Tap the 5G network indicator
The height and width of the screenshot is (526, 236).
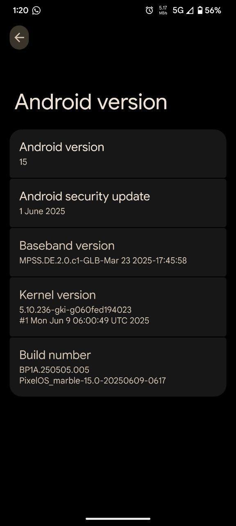178,10
